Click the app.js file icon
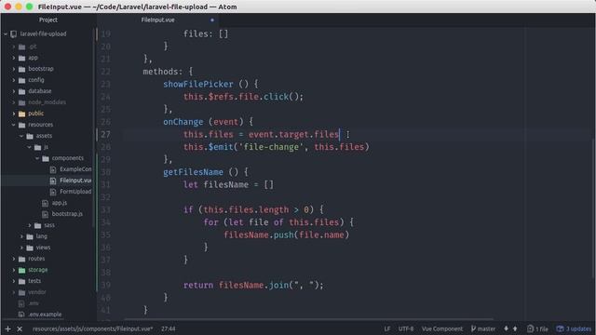596x335 pixels. click(46, 203)
